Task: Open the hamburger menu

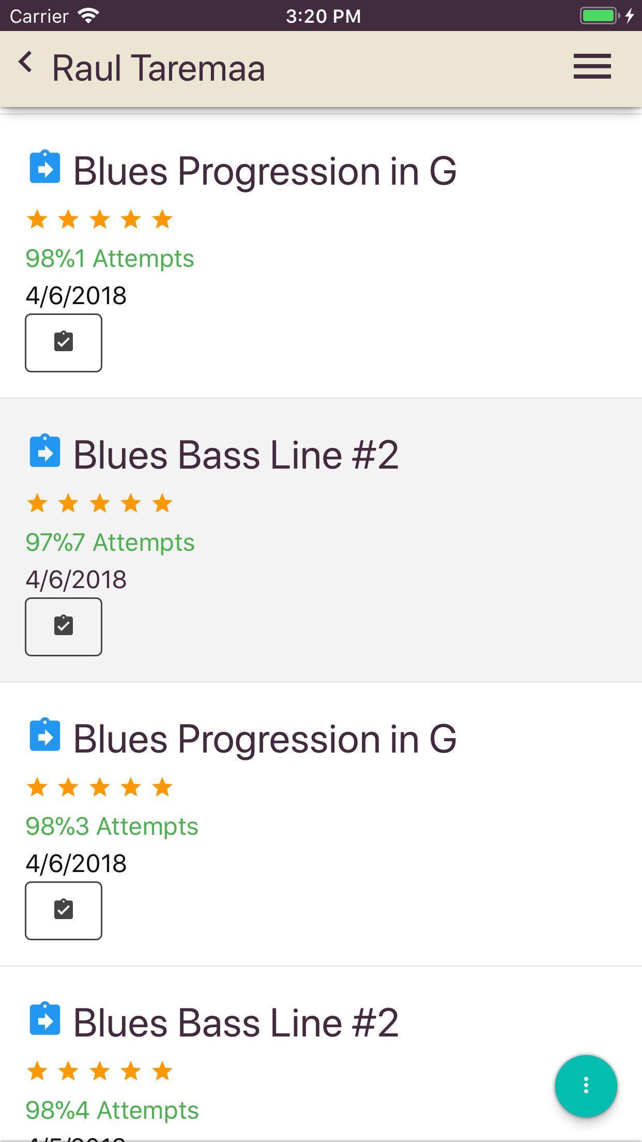Action: point(592,67)
